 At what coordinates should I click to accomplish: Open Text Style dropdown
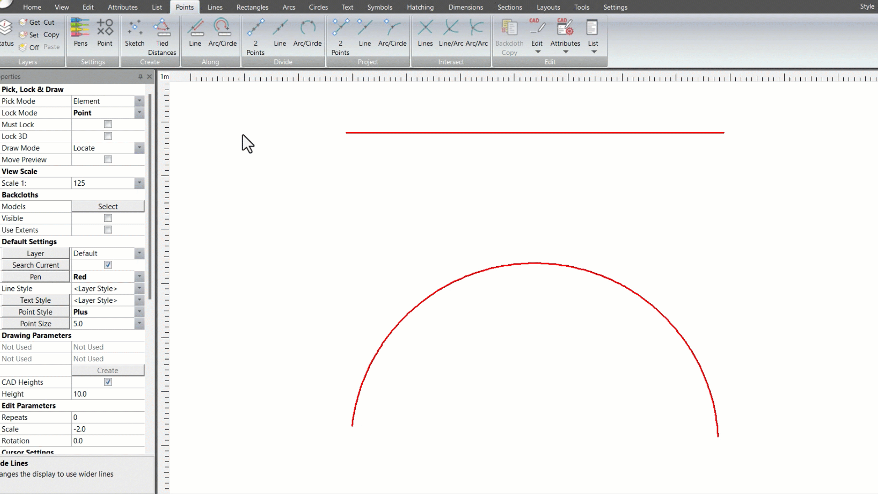(x=139, y=301)
